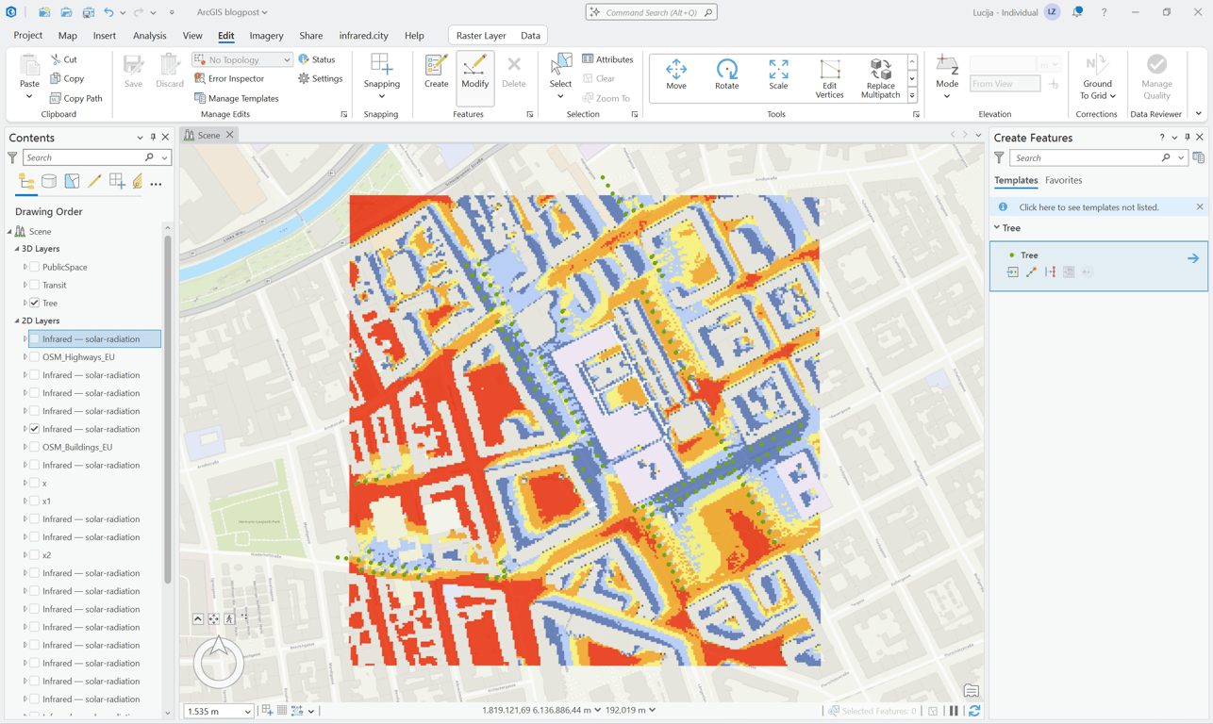Enable the Transit layer checkbox
This screenshot has width=1213, height=724.
pos(35,285)
